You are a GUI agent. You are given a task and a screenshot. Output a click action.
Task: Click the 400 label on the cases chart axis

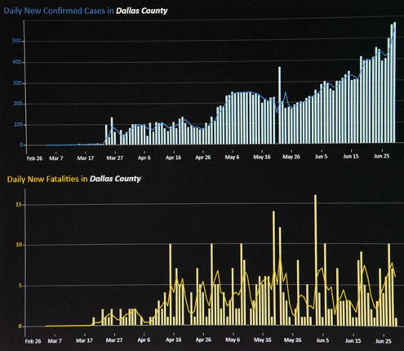coord(17,62)
